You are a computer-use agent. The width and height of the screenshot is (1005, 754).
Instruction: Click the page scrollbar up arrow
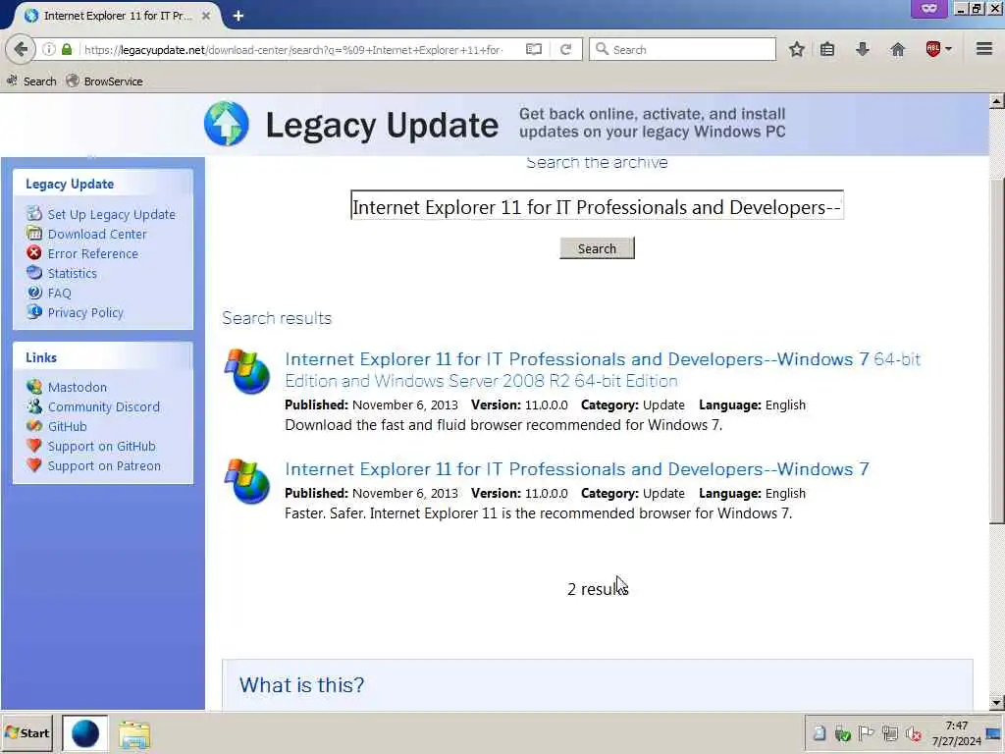tap(997, 101)
